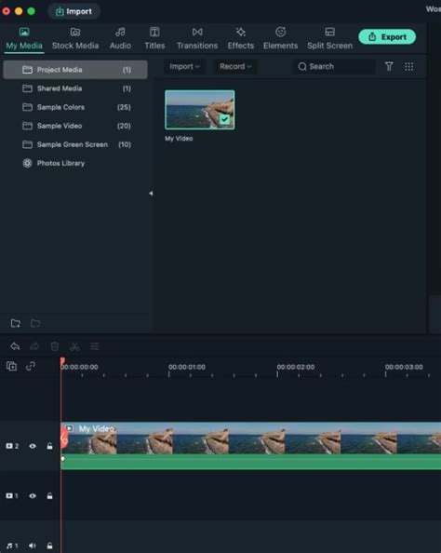
Task: Click the Import button in title bar
Action: tap(73, 11)
